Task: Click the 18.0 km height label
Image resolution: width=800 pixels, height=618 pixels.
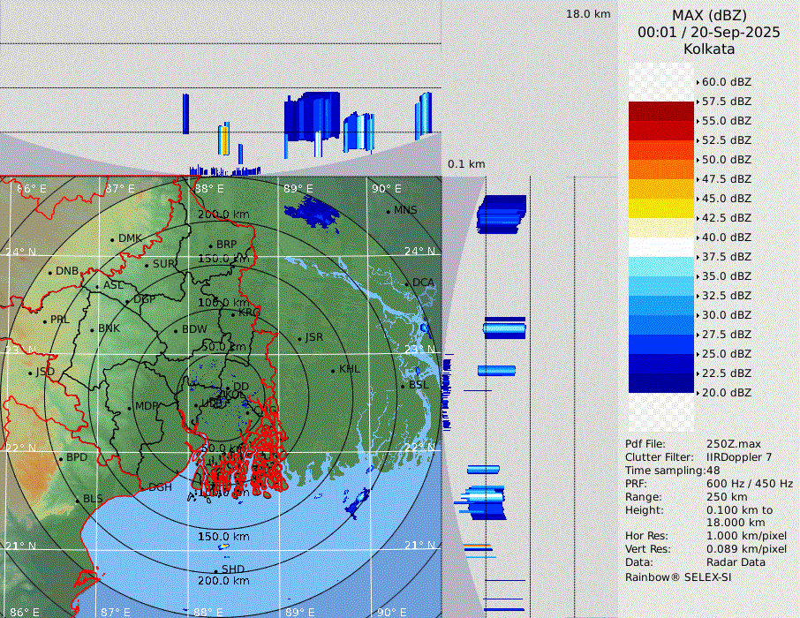Action: coord(588,14)
